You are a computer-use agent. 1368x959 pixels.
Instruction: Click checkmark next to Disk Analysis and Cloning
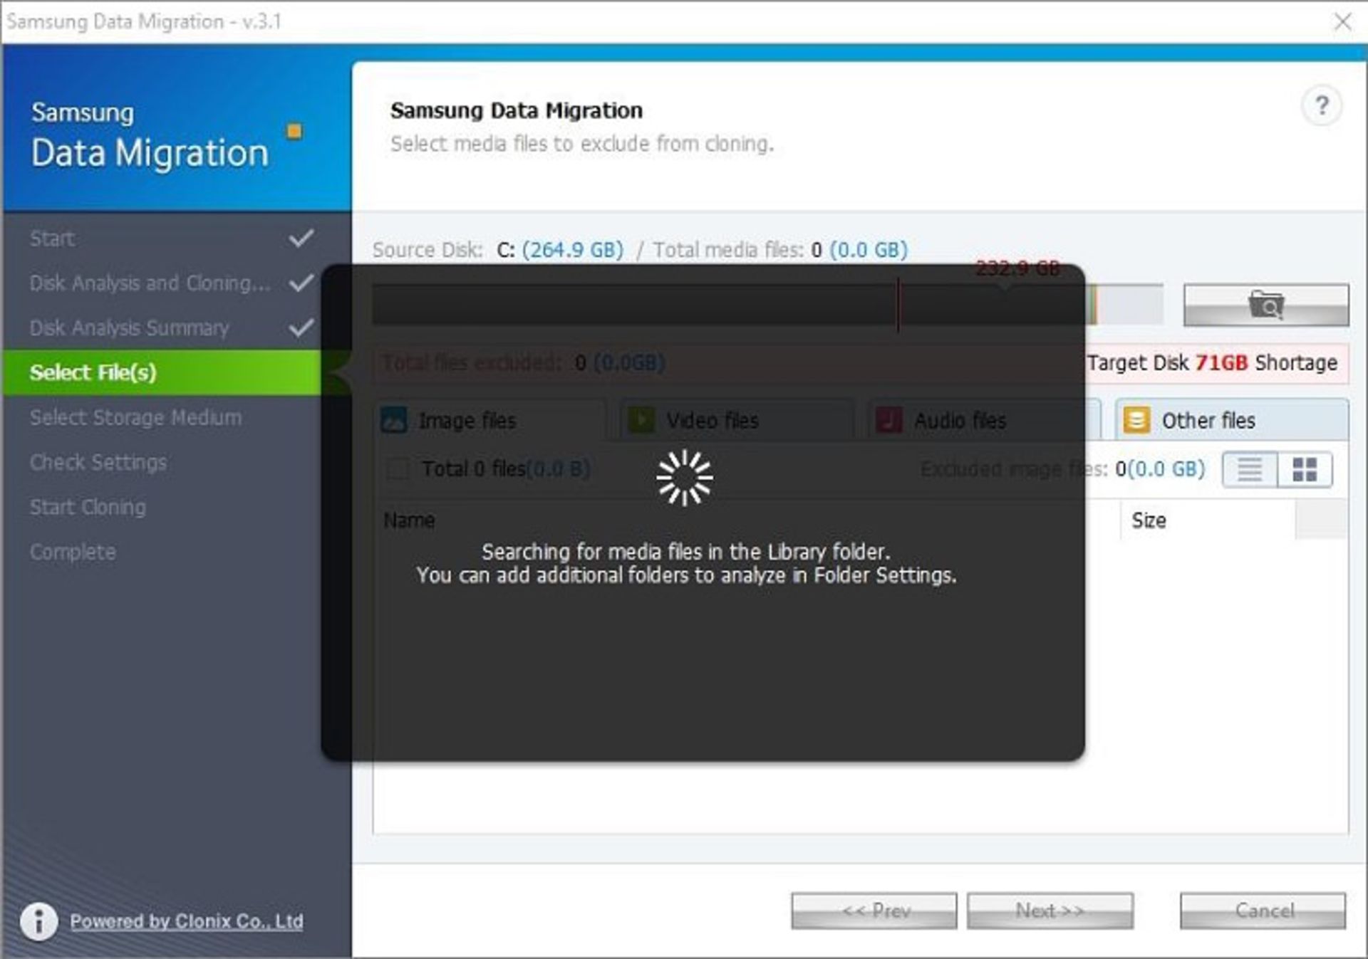301,283
